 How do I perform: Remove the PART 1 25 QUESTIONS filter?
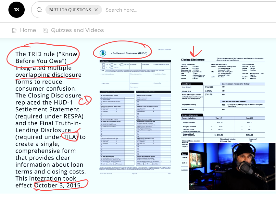pyautogui.click(x=96, y=10)
